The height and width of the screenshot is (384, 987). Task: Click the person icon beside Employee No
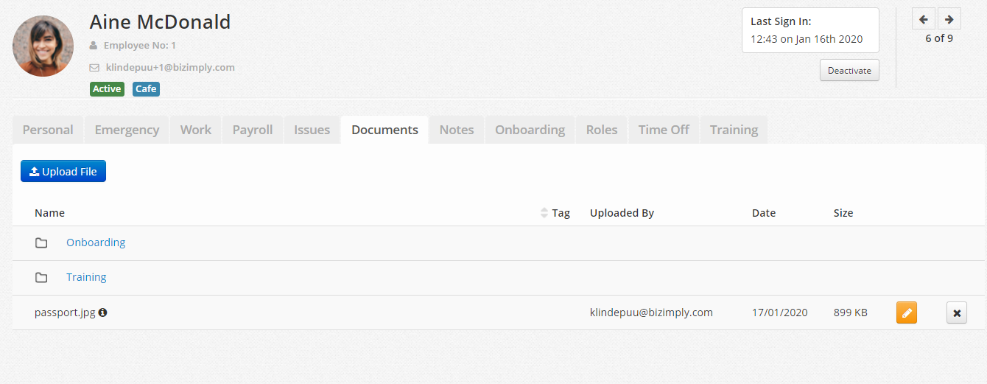[x=94, y=46]
